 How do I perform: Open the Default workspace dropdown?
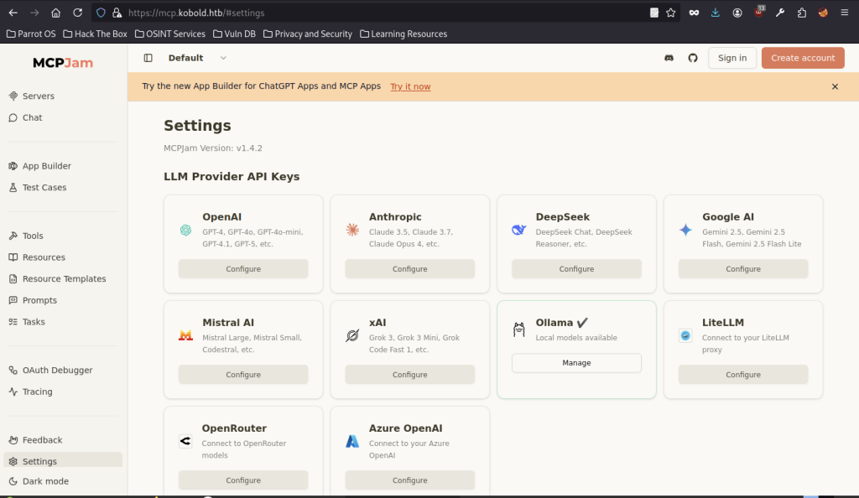(197, 58)
